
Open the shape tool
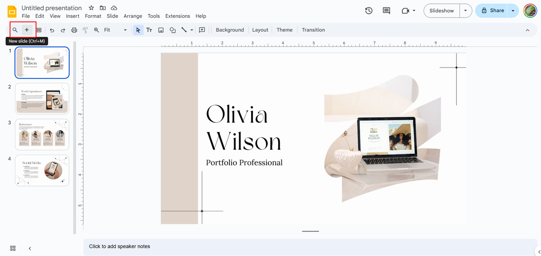pos(172,30)
